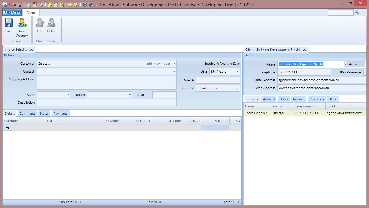Viewport: 369px width, 208px height.
Task: Open the client Purchases tab
Action: pos(317,99)
